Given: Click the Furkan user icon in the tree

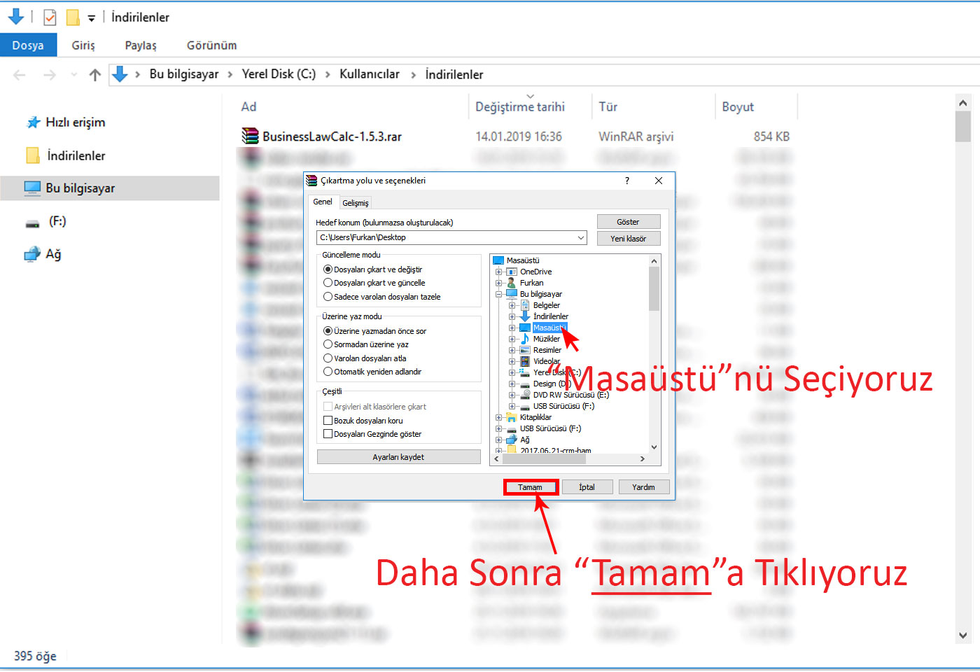Looking at the screenshot, I should tap(512, 283).
